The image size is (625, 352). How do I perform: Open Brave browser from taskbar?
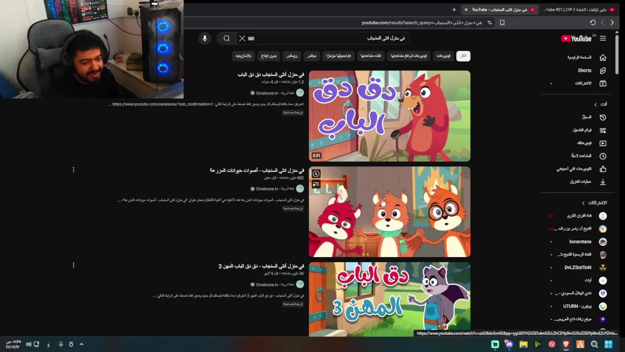[566, 344]
